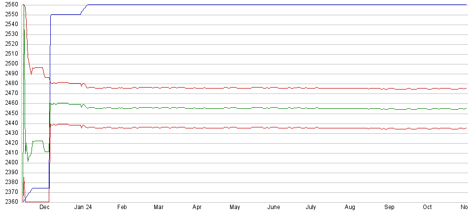Click the 2560 value on the y-axis
This screenshot has width=468, height=214.
tap(9, 5)
